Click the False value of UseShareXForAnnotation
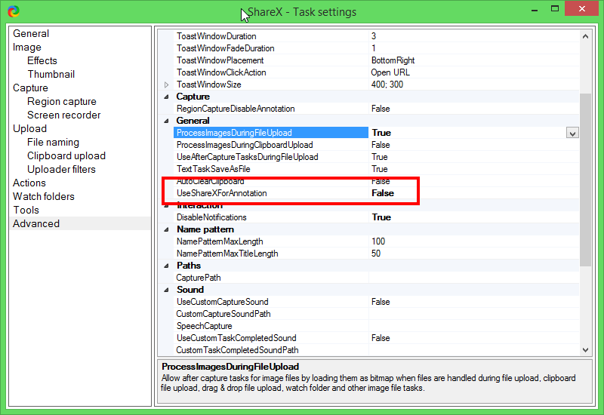604x415 pixels. point(383,193)
